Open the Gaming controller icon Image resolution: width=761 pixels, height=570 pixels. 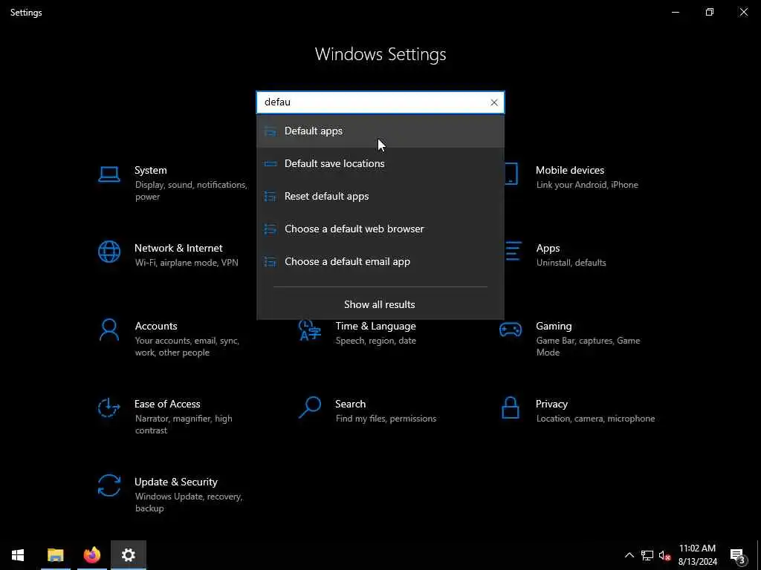510,330
